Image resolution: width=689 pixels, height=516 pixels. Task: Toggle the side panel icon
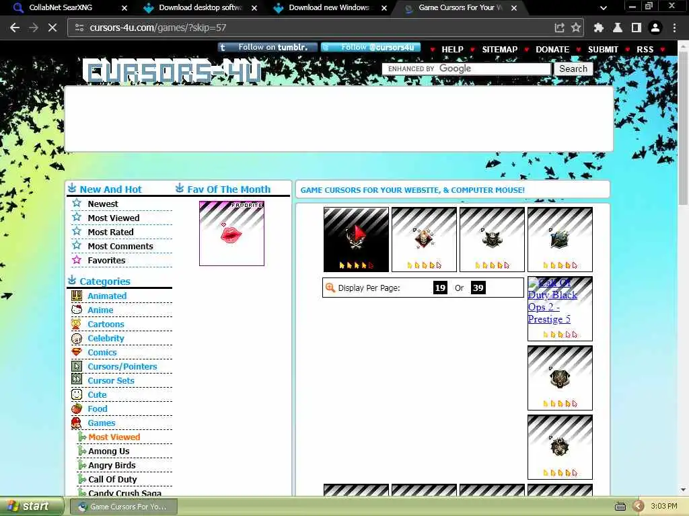point(637,28)
